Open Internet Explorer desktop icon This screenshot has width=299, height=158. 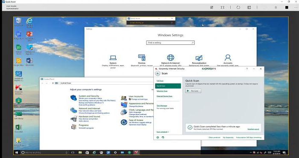tap(29, 22)
